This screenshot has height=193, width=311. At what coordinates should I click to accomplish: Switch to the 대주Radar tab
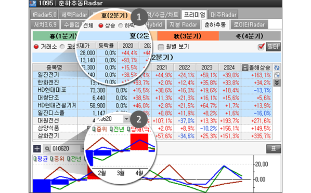[223, 15]
